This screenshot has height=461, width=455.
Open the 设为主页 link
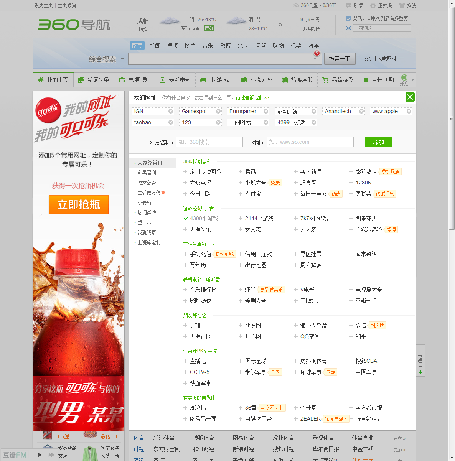point(44,5)
